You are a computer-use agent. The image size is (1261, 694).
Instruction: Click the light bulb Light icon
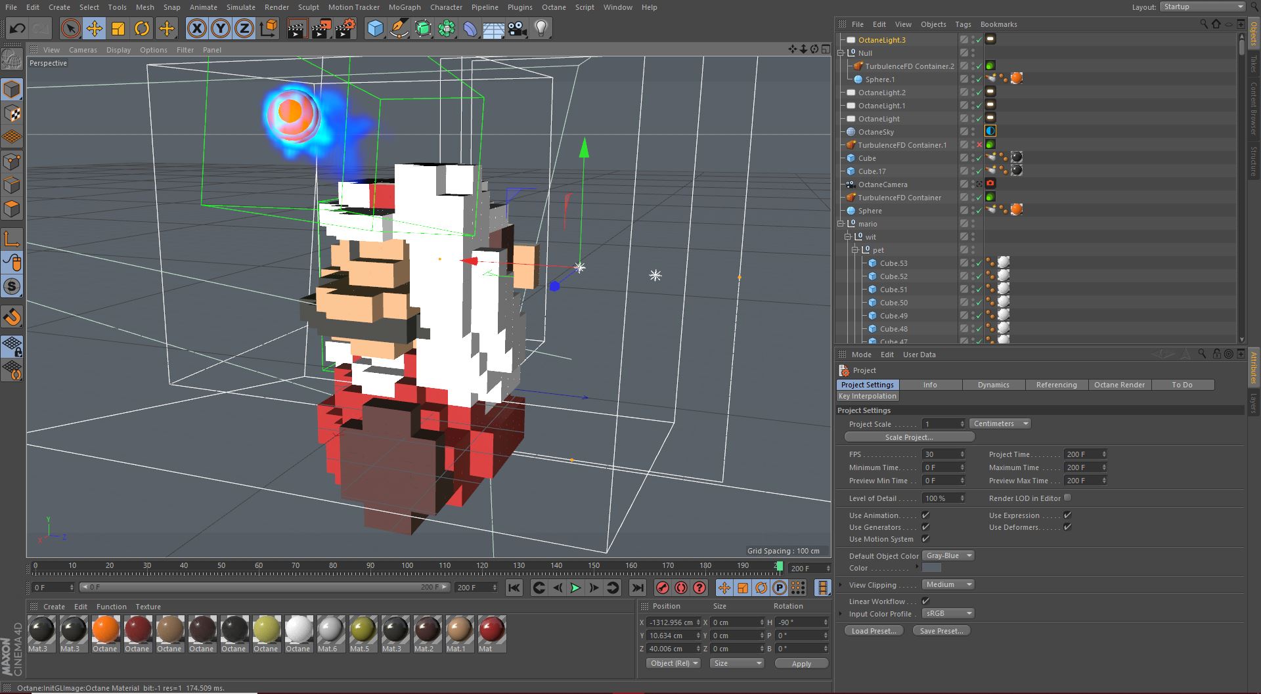tap(541, 28)
